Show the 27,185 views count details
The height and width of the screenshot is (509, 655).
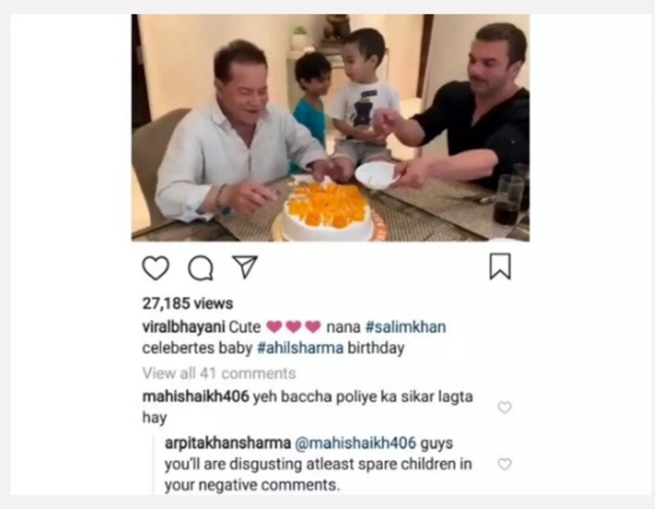[x=188, y=304]
